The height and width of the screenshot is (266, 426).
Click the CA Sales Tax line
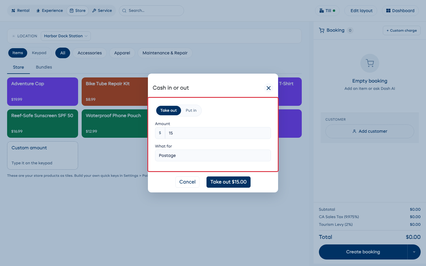pos(370,217)
